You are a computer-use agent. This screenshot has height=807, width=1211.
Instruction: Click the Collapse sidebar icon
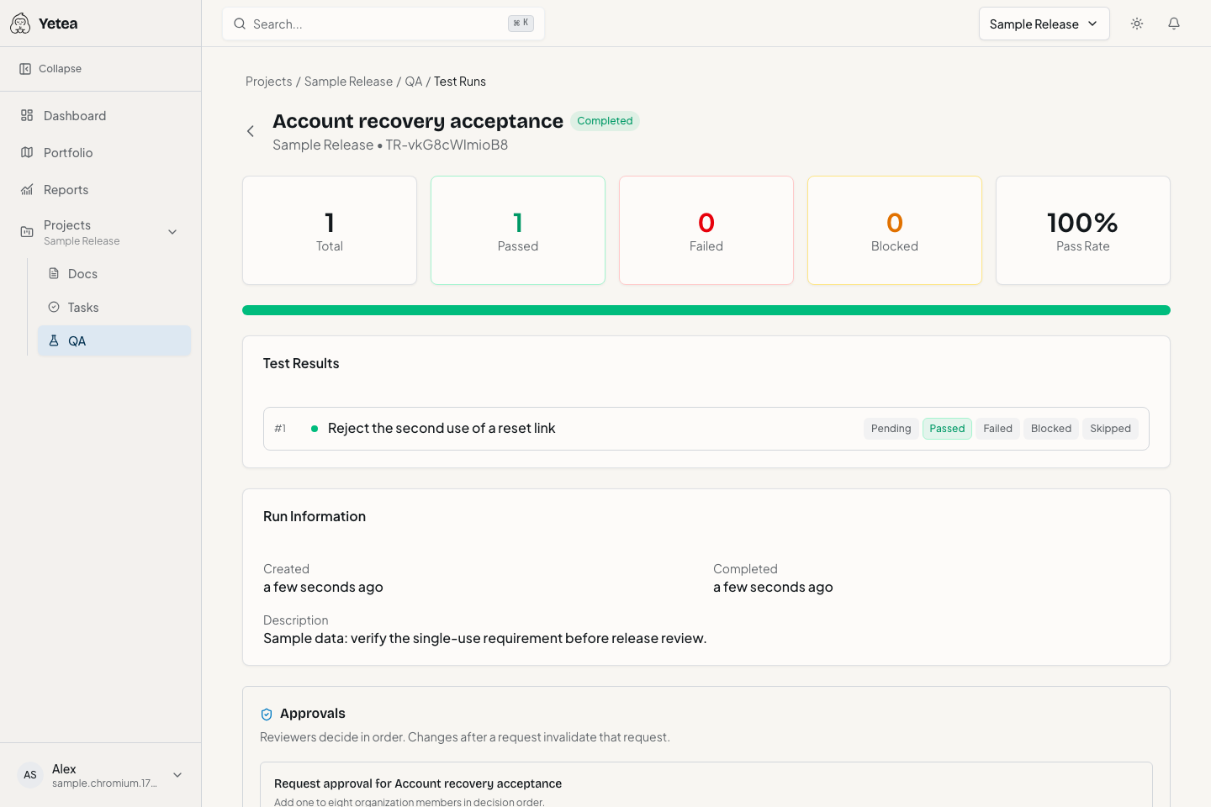click(x=25, y=69)
